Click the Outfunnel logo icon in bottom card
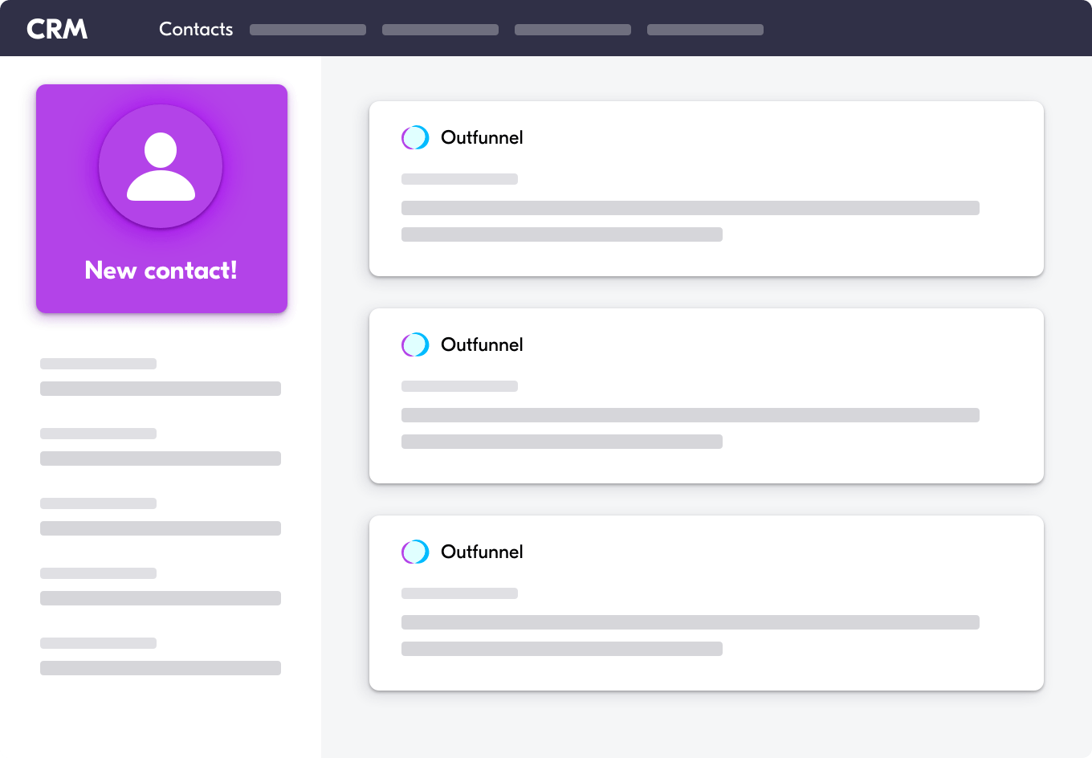 (415, 552)
